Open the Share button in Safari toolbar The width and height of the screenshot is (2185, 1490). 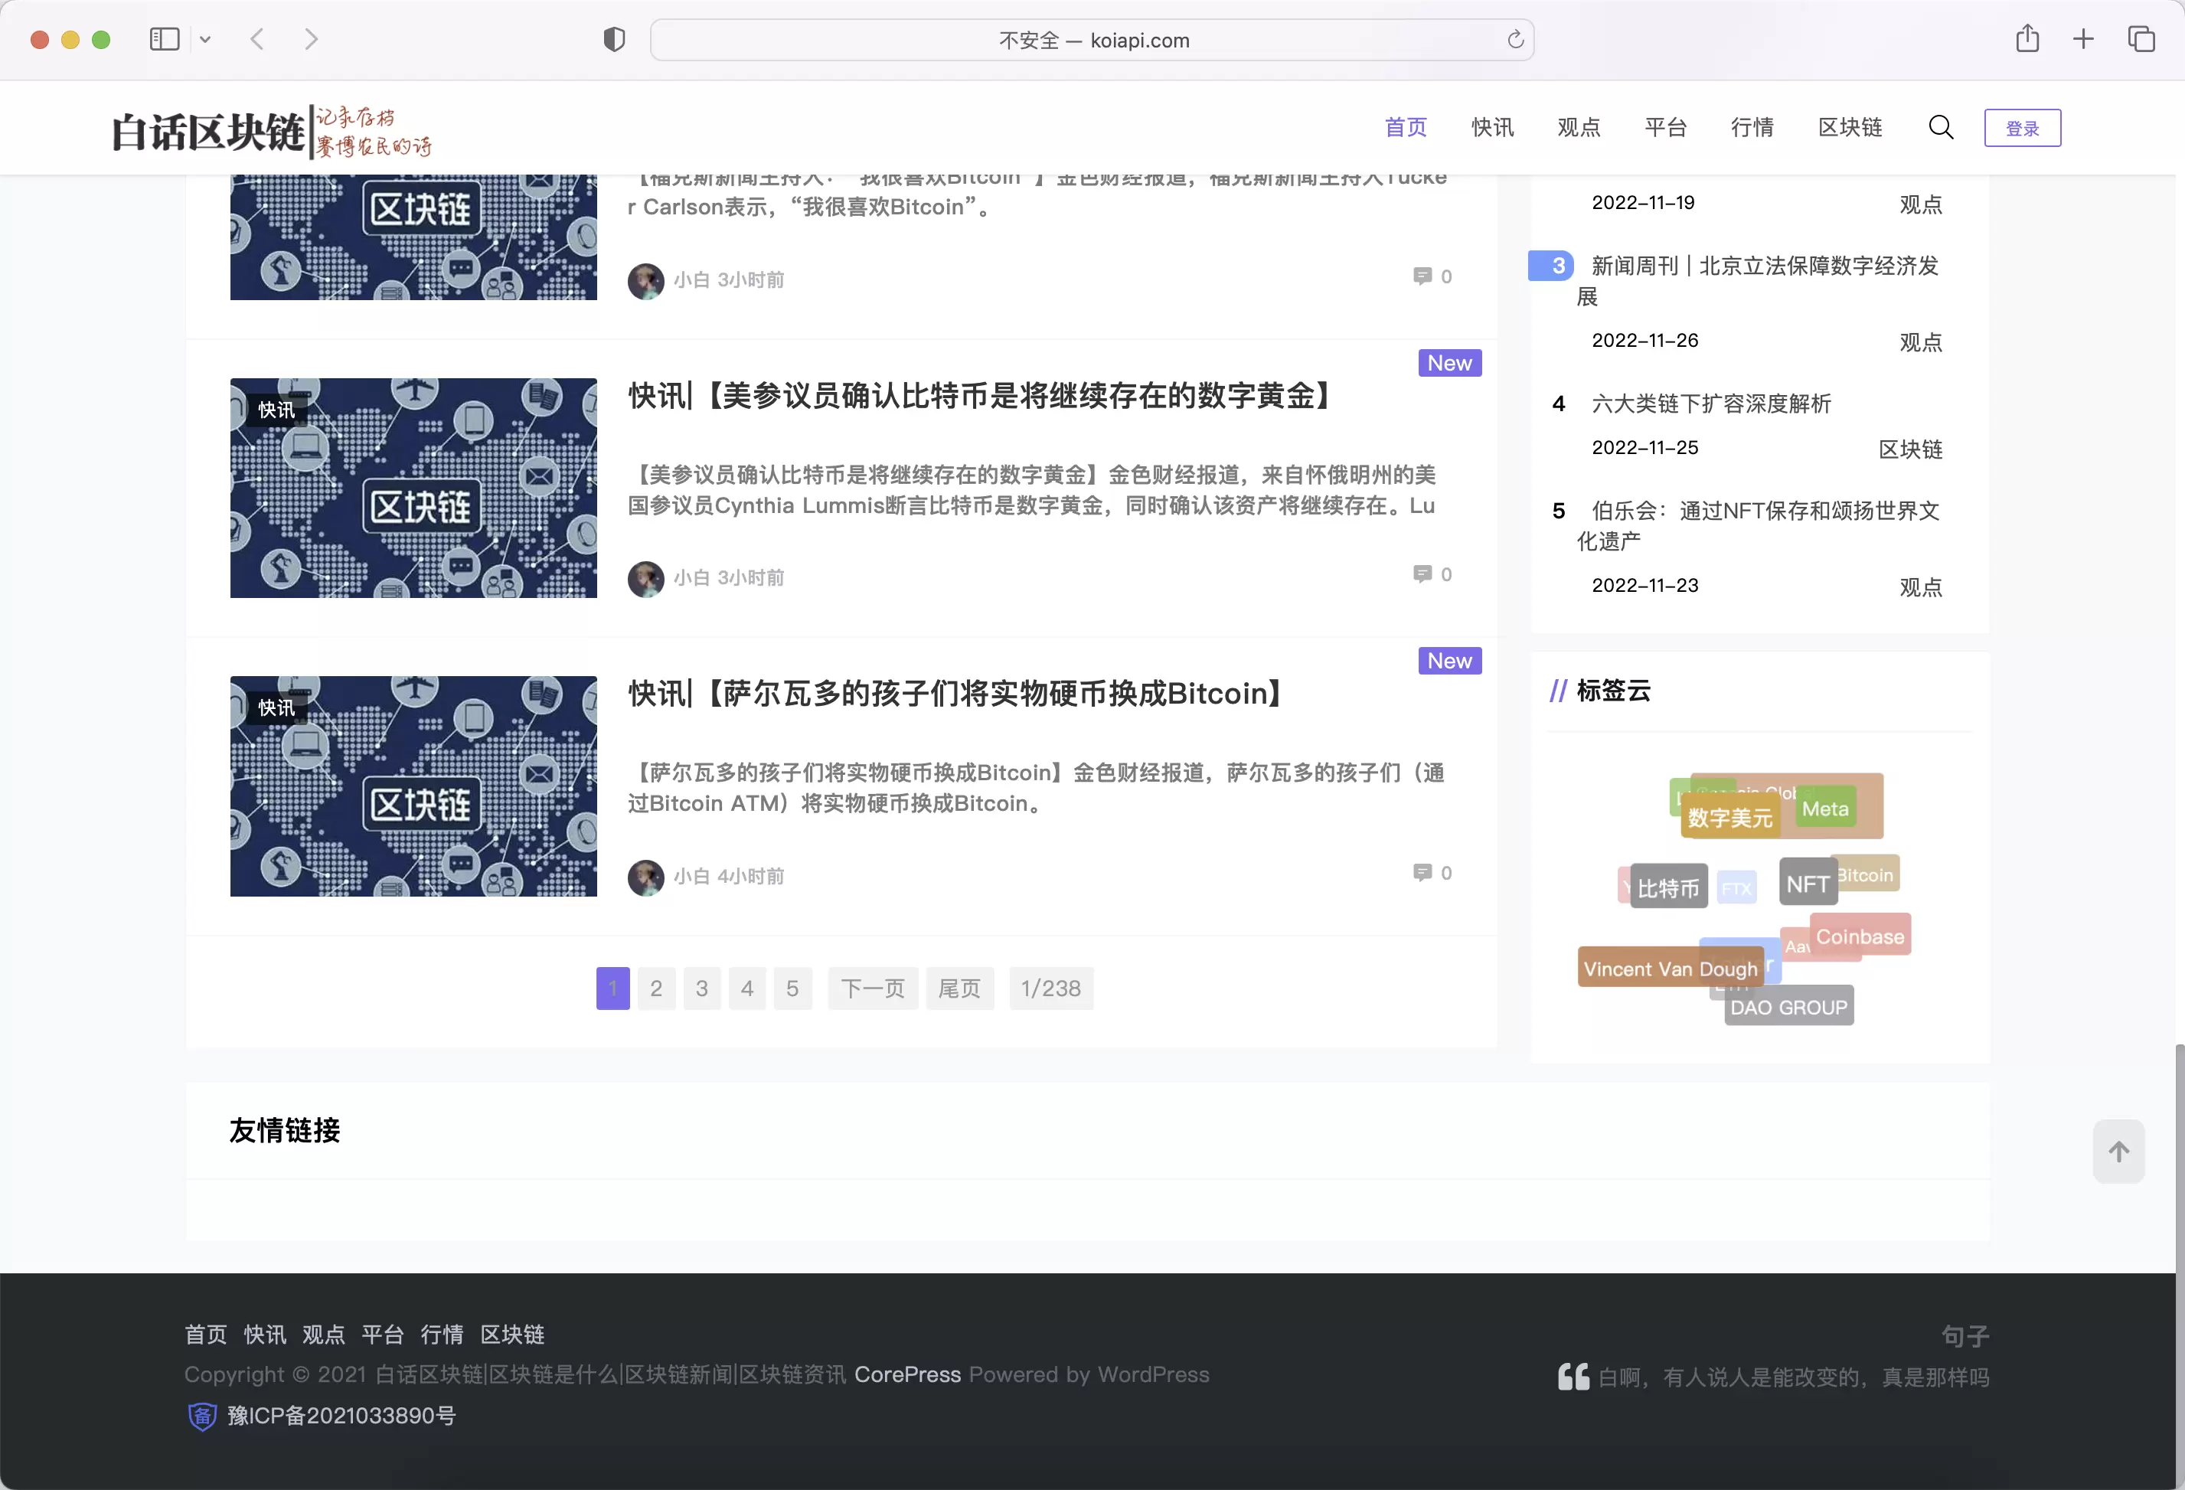2027,38
